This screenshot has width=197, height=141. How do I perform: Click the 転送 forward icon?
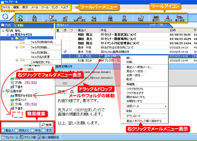tap(94, 18)
